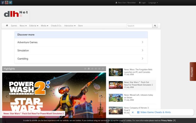This screenshot has width=196, height=123.
Task: Show previous highlight slide arrow
Action: [x=7, y=96]
